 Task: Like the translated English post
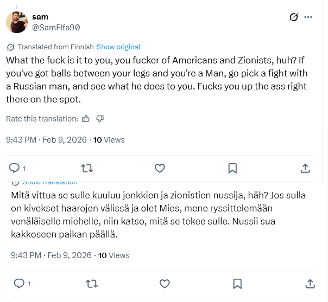160,168
